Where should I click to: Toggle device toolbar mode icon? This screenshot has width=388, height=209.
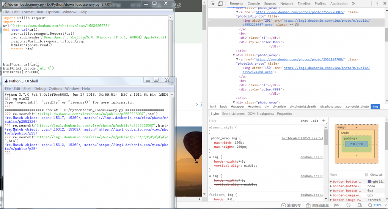click(220, 3)
